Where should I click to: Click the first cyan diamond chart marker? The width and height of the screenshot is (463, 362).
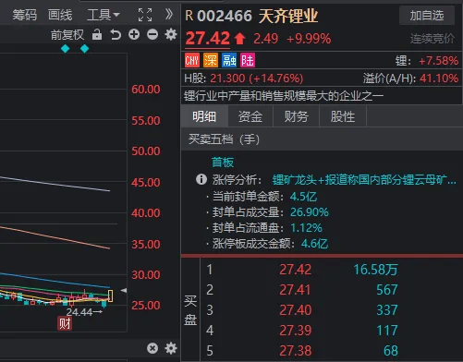point(66,49)
